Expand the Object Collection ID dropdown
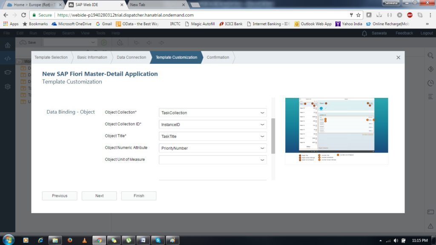The image size is (436, 245). click(x=262, y=125)
